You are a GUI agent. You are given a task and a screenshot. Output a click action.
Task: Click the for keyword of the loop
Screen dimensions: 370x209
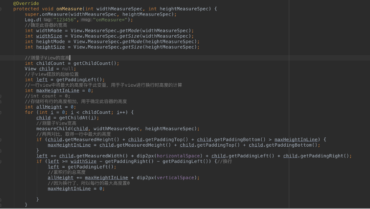(29, 112)
